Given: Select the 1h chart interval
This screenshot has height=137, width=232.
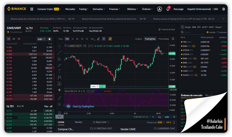Looking at the screenshot, I should tap(72, 39).
